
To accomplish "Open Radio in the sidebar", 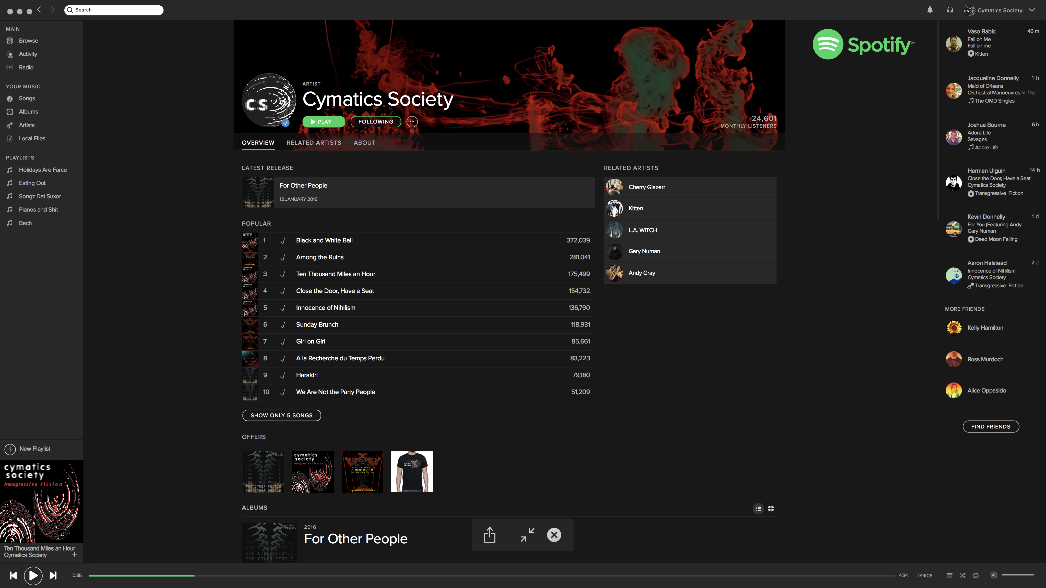I will click(x=26, y=67).
